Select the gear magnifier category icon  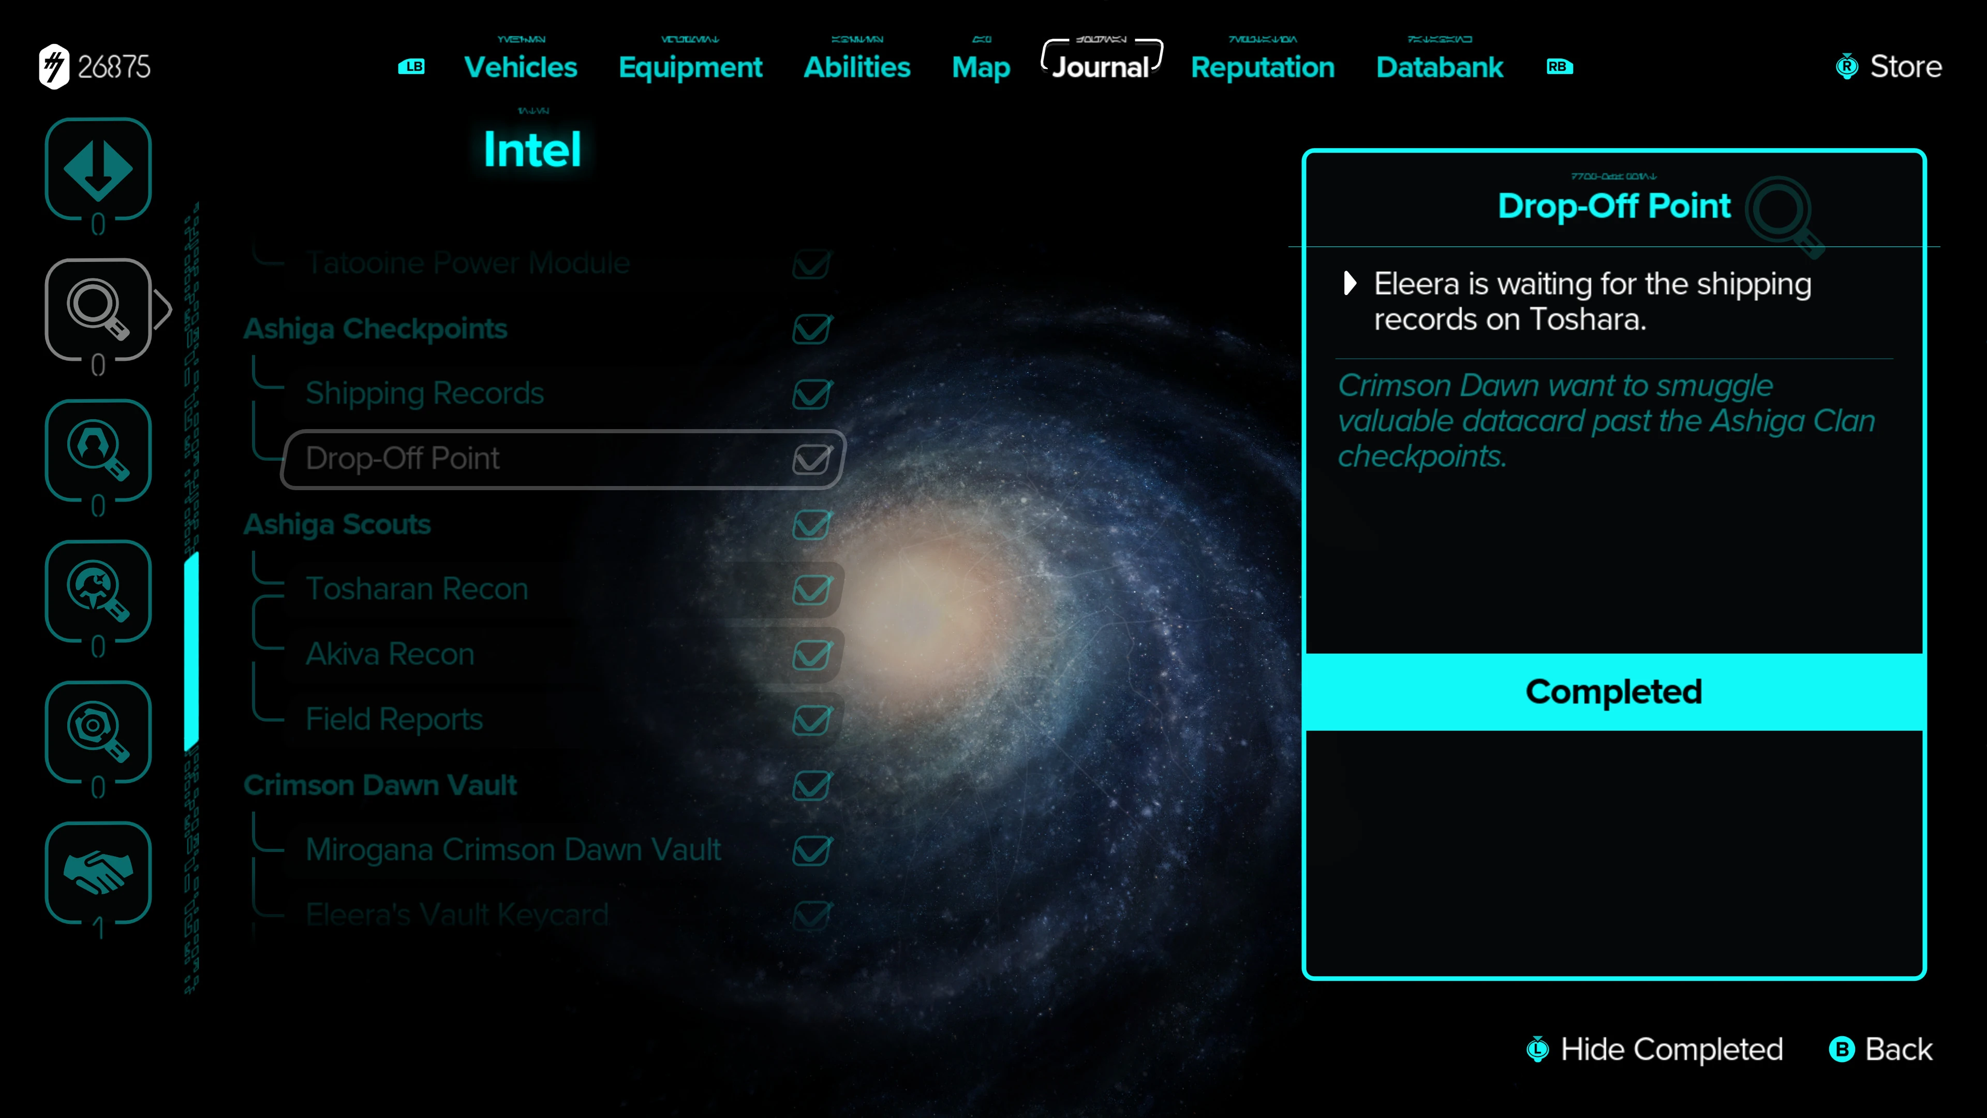[98, 731]
